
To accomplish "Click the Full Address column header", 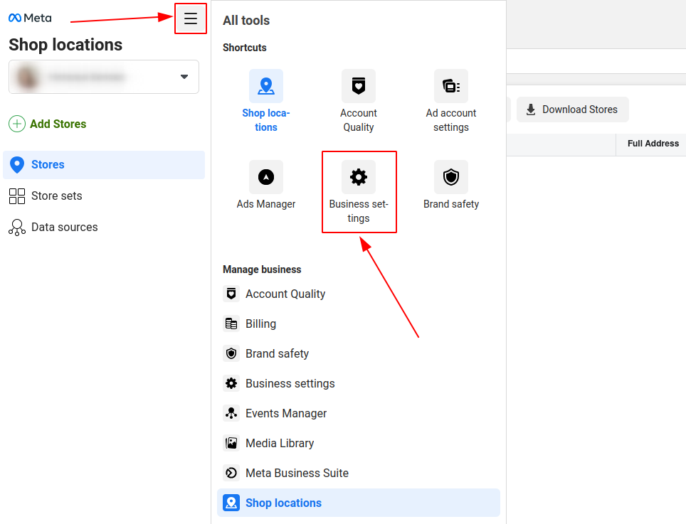I will point(653,144).
